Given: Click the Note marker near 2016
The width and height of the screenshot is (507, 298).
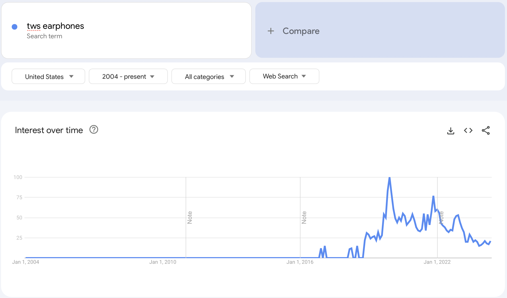Looking at the screenshot, I should (304, 218).
